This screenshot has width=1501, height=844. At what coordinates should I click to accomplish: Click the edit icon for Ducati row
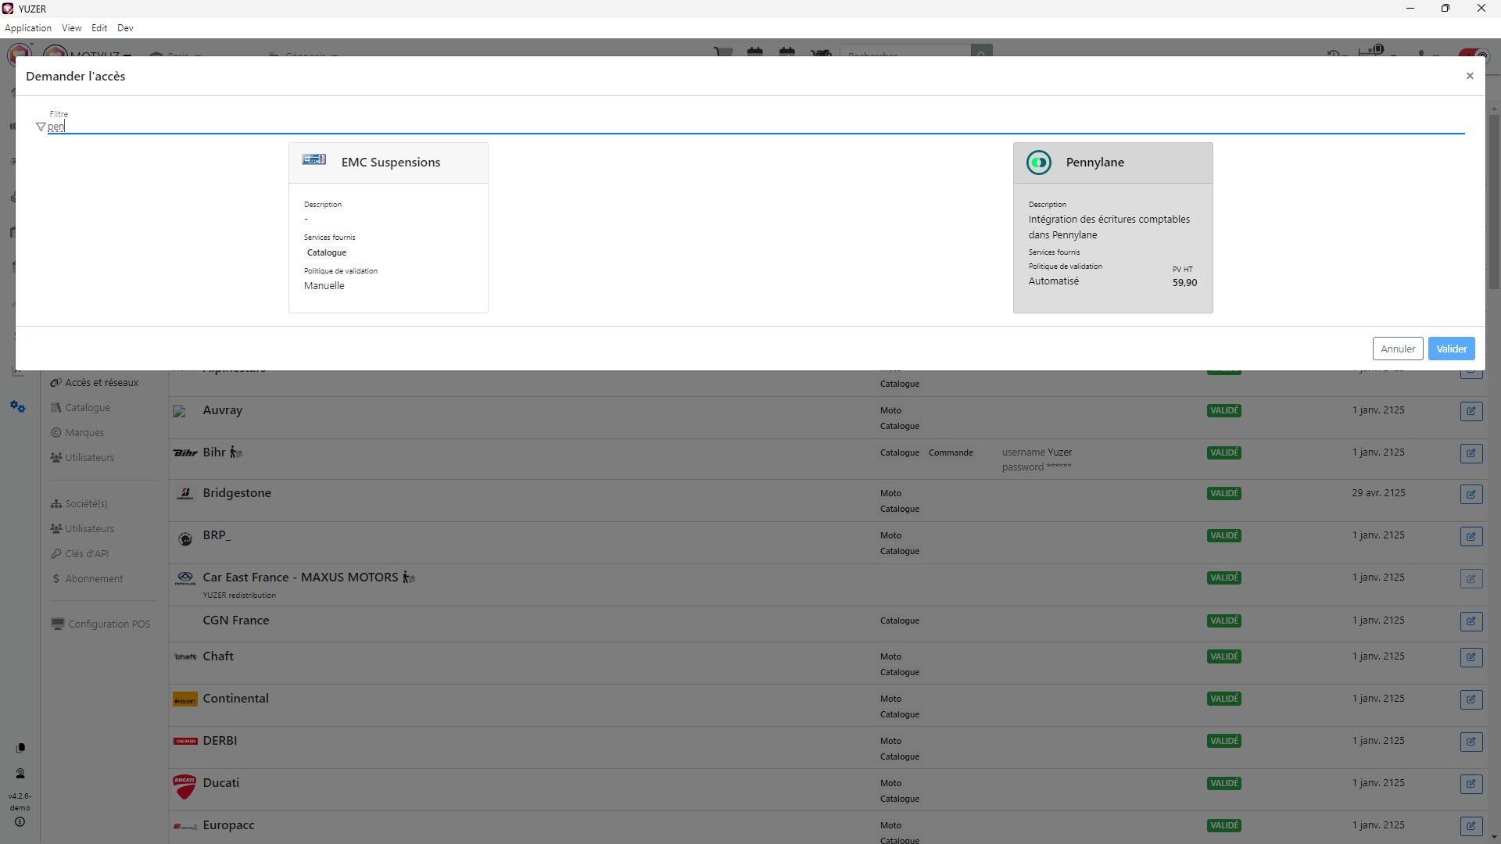pos(1471,784)
